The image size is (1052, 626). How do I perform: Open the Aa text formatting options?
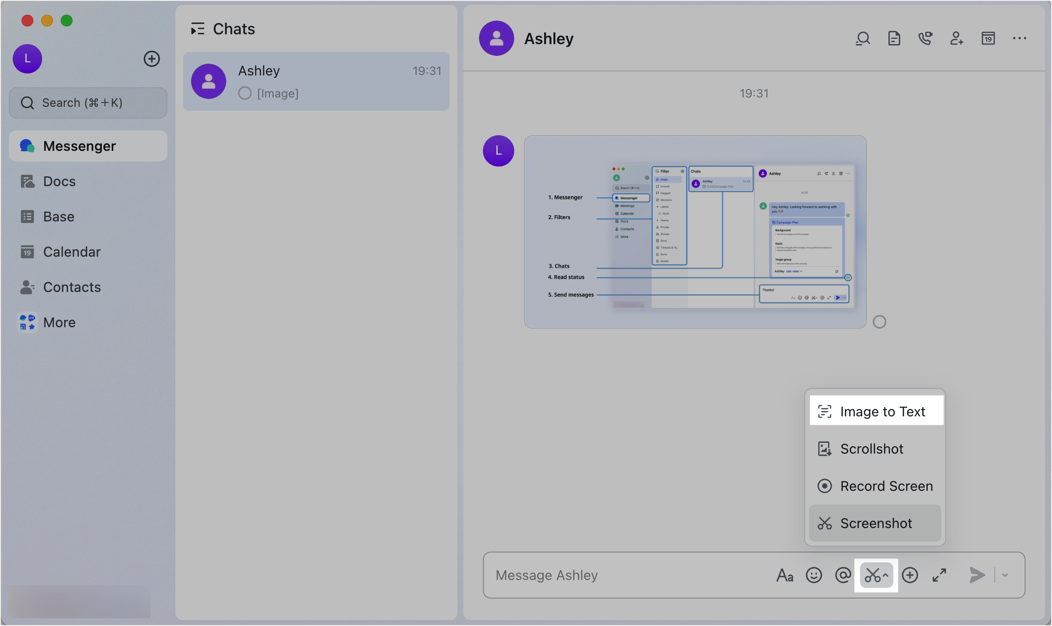tap(785, 575)
